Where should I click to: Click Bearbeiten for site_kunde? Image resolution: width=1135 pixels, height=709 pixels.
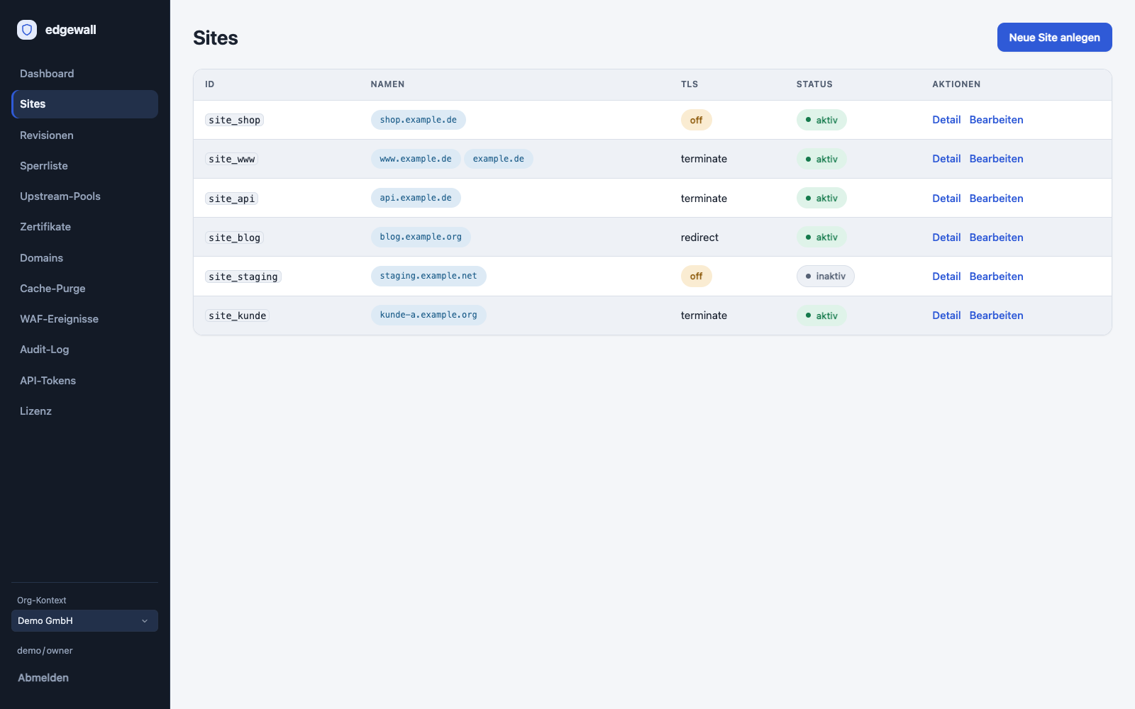(x=996, y=316)
